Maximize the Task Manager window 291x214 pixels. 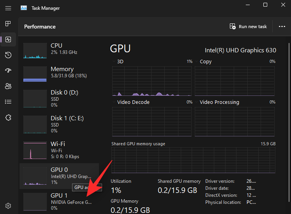pos(265,5)
